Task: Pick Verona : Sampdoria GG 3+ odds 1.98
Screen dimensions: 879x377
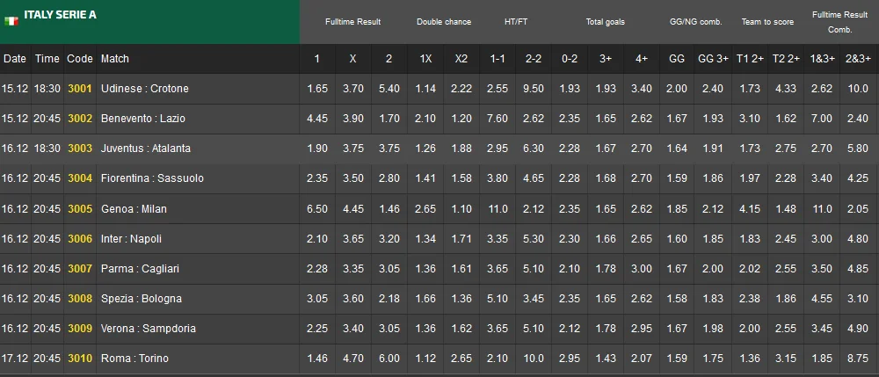Action: pos(713,329)
